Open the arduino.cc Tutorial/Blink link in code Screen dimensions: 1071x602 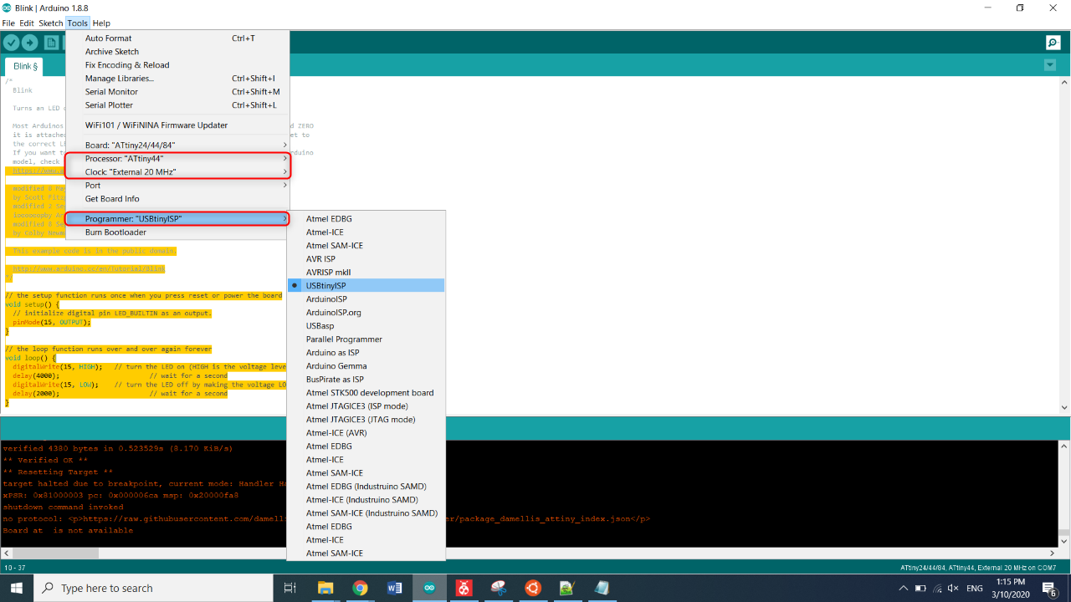(x=89, y=268)
